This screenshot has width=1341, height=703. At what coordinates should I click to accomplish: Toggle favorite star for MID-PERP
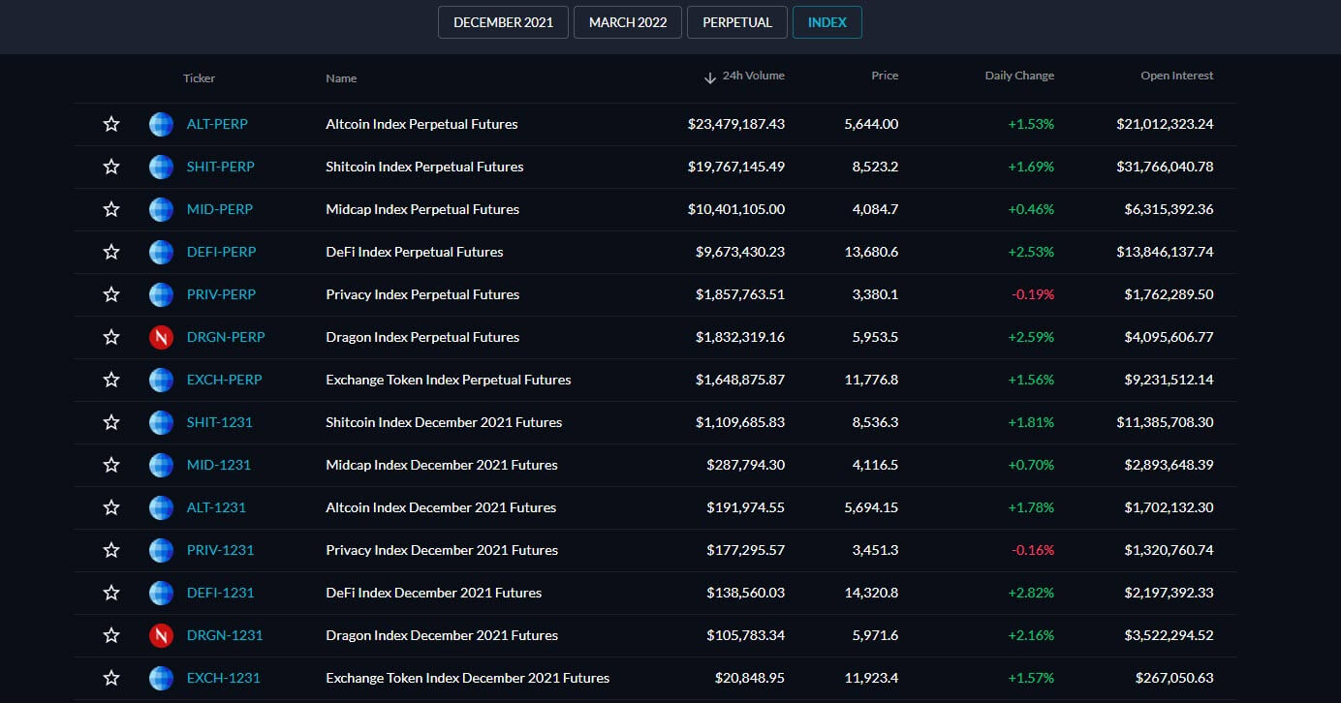111,209
